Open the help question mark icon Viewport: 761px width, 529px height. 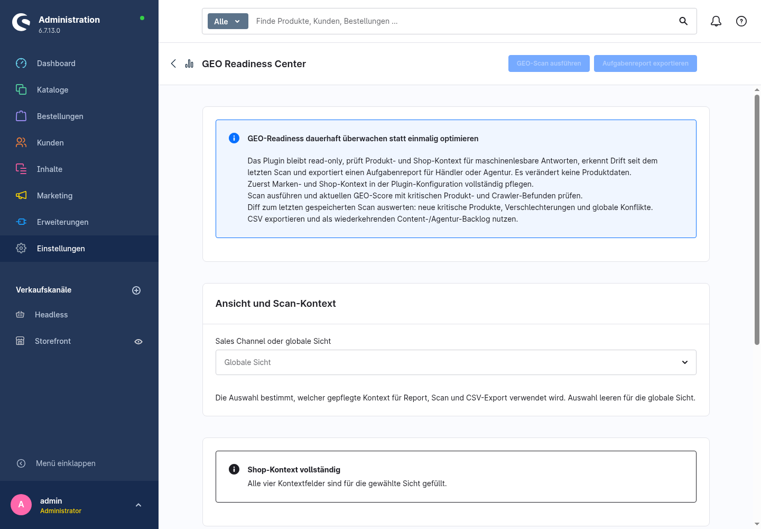point(741,21)
